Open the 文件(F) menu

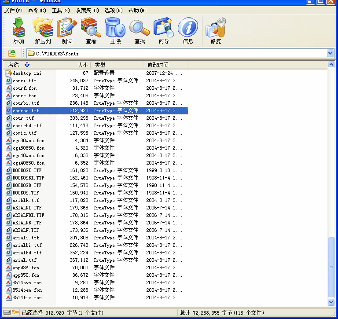(13, 10)
